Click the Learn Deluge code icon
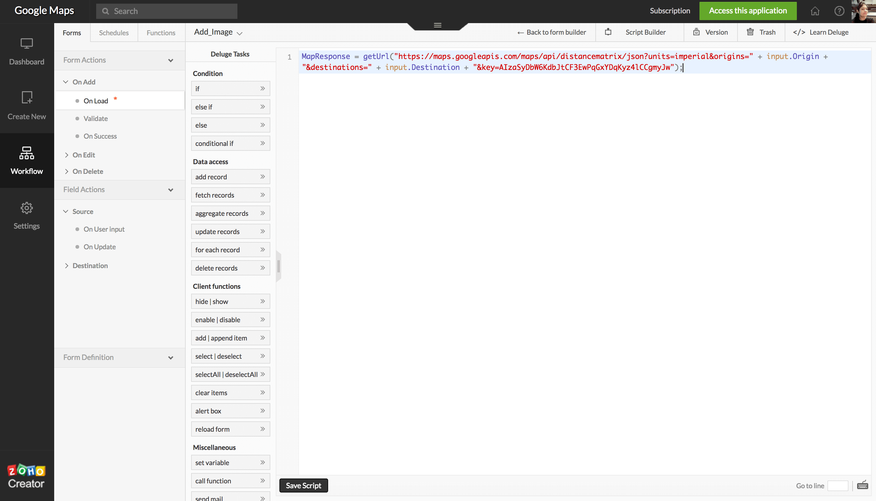The height and width of the screenshot is (501, 876). tap(799, 32)
